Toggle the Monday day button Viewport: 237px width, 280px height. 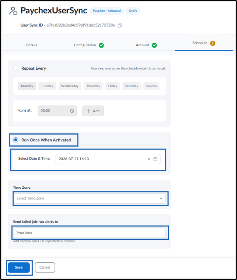point(27,86)
